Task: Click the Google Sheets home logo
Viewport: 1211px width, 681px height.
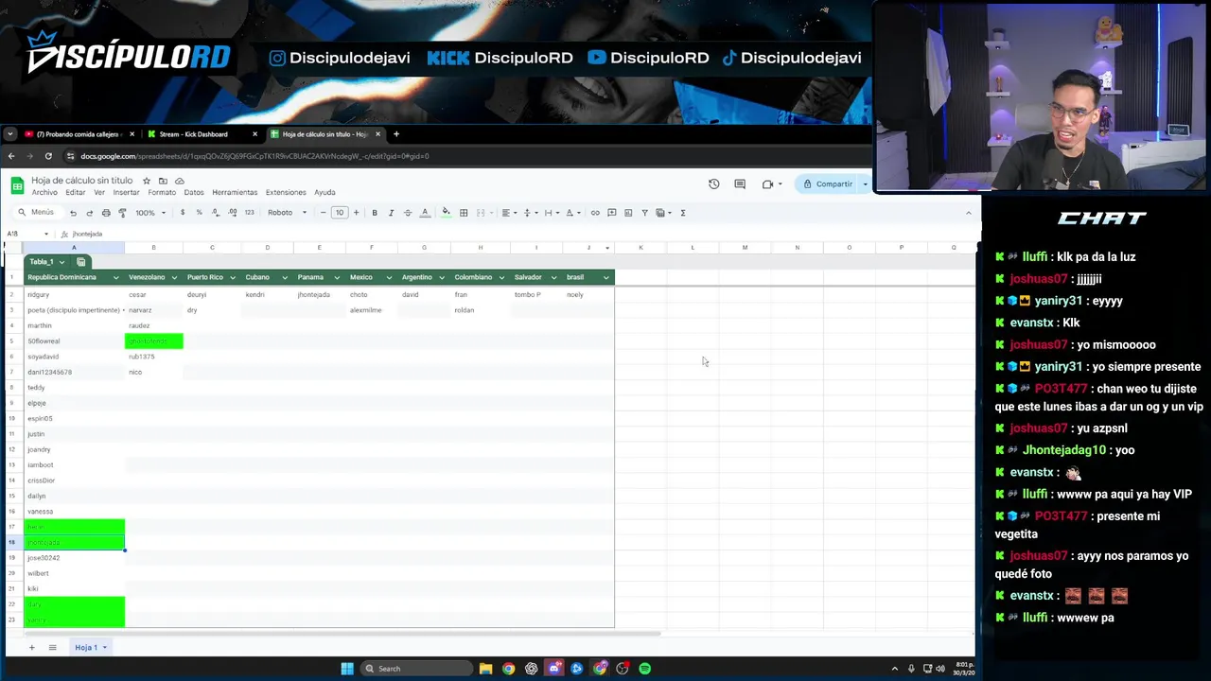Action: (17, 185)
